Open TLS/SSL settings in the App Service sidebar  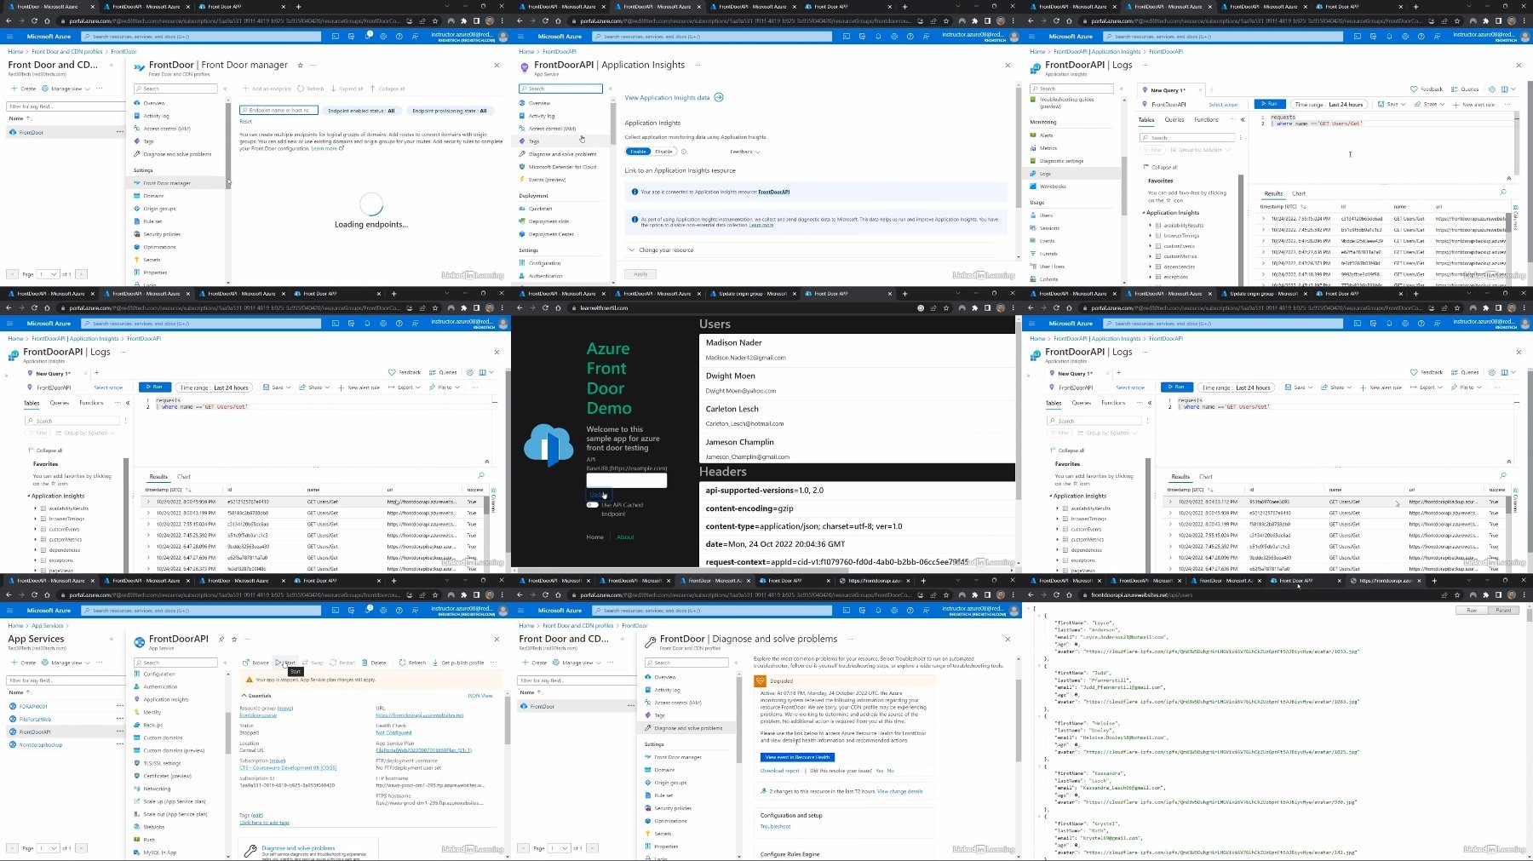(x=162, y=763)
